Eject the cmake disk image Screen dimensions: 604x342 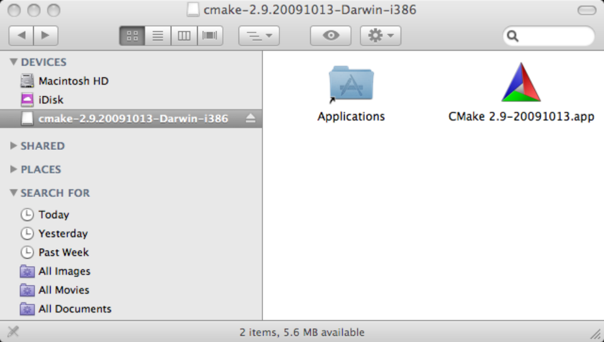coord(251,118)
